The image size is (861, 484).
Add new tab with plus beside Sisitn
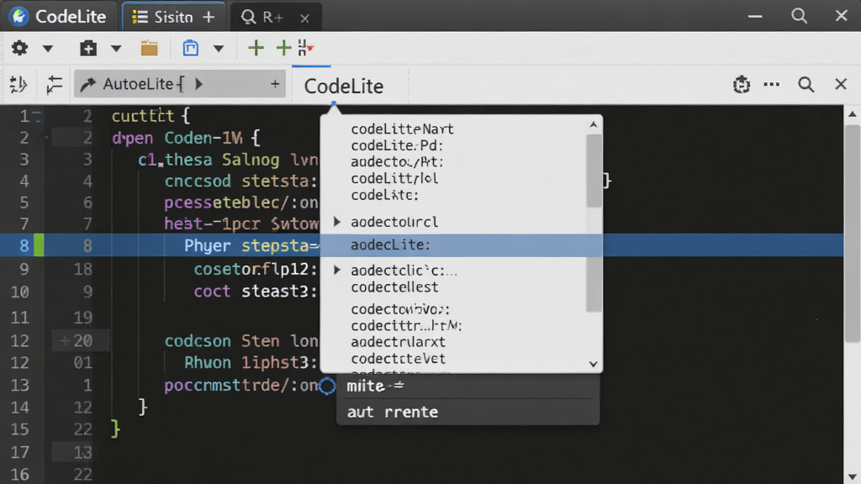(x=209, y=18)
